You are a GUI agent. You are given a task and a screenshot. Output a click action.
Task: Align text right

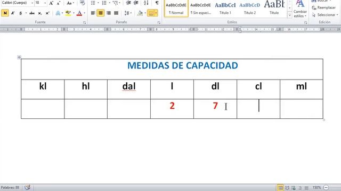click(x=109, y=13)
